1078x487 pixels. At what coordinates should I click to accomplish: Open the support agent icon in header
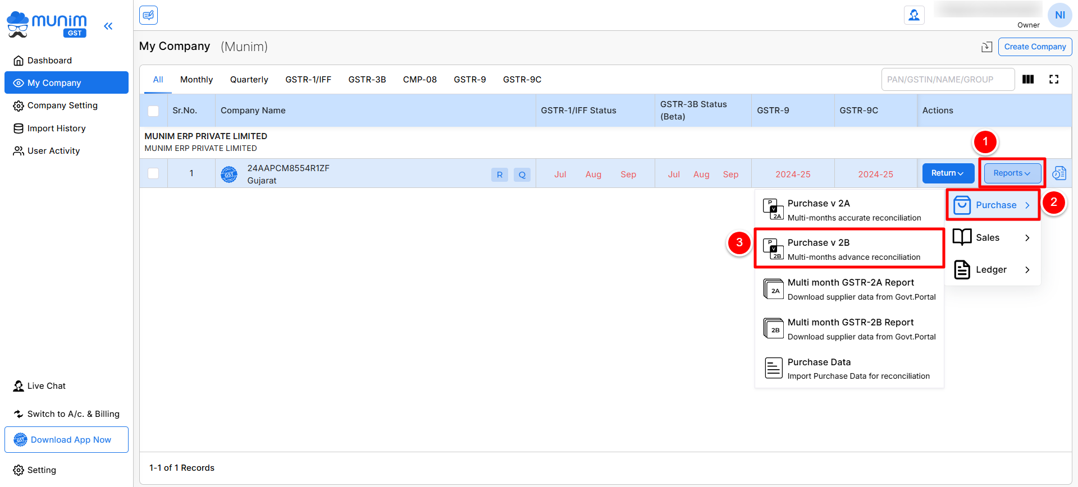click(914, 15)
